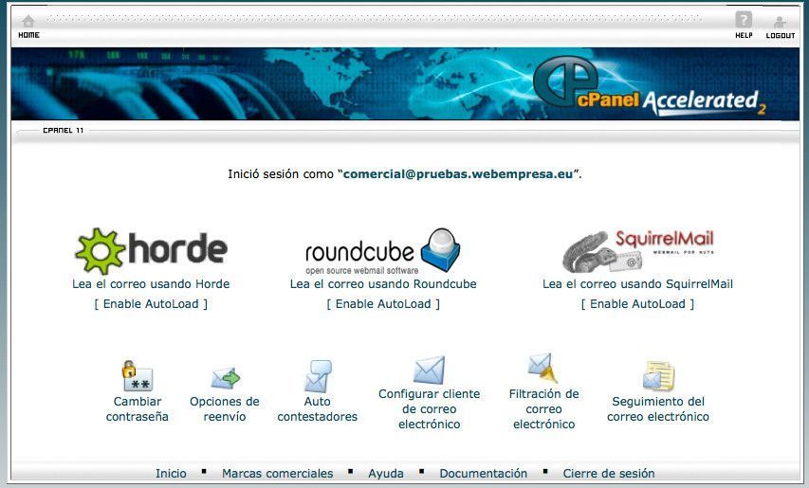This screenshot has width=809, height=488.
Task: Click the 'Opciones de reenvío' text link
Action: click(x=225, y=409)
